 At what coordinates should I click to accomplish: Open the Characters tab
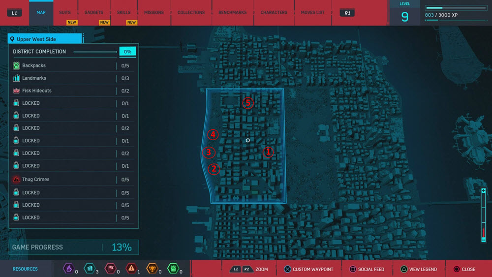(274, 13)
